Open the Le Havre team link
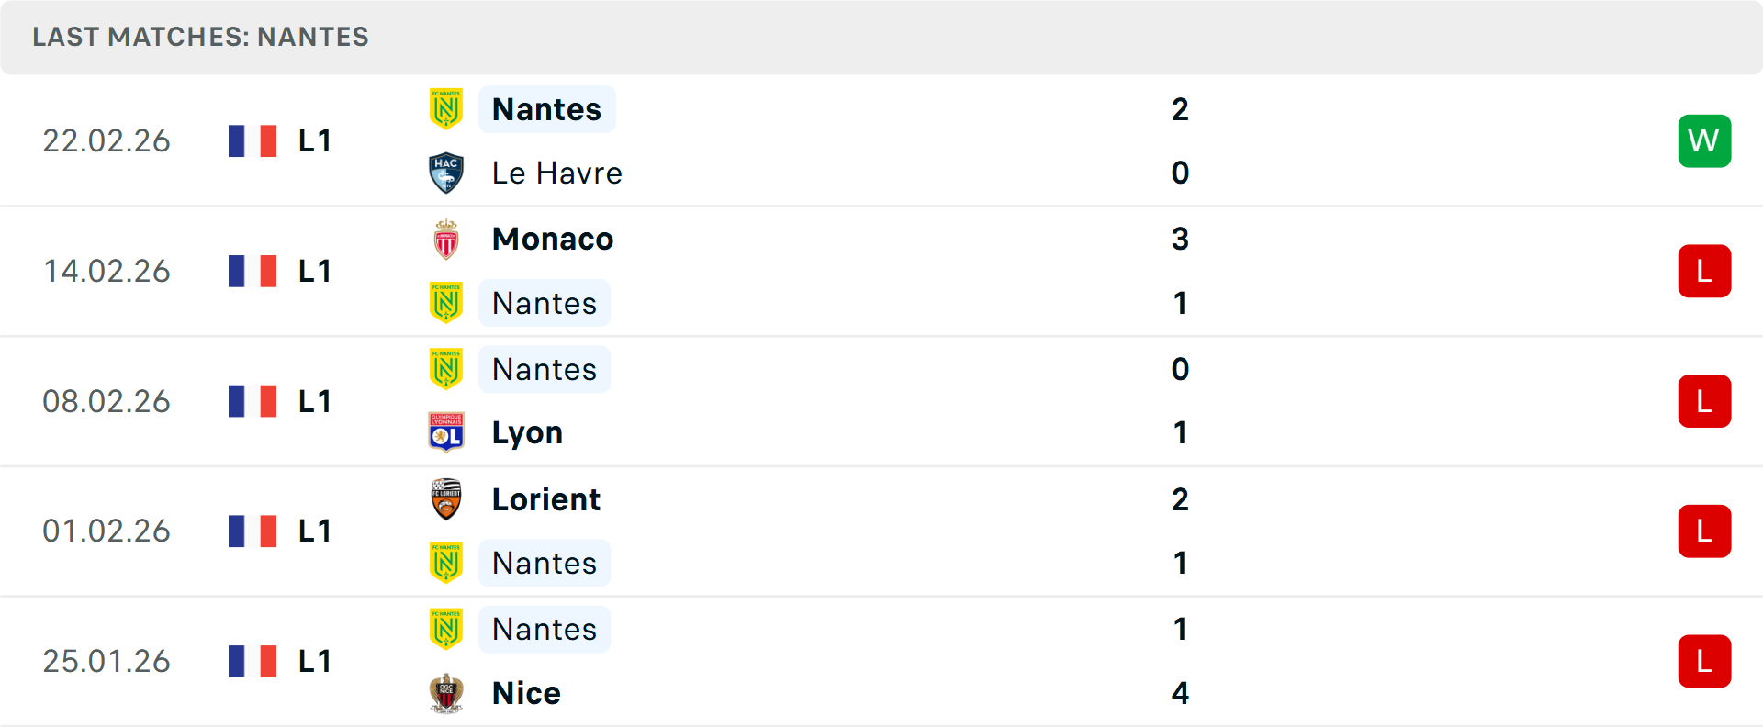This screenshot has height=727, width=1763. [556, 173]
